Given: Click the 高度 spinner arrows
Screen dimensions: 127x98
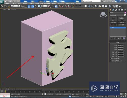Looking at the screenshot, I should click(x=124, y=49).
